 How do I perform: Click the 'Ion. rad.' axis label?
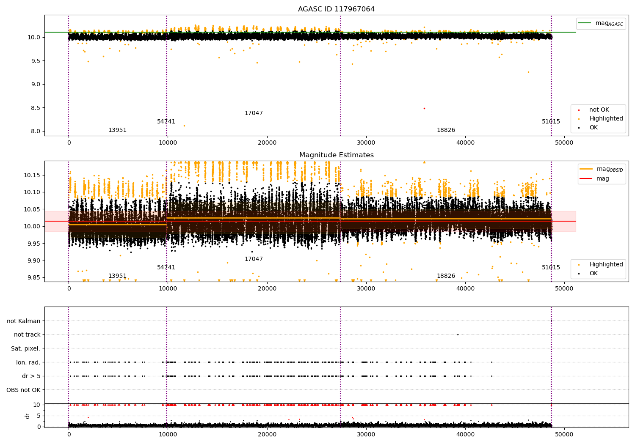coord(28,362)
